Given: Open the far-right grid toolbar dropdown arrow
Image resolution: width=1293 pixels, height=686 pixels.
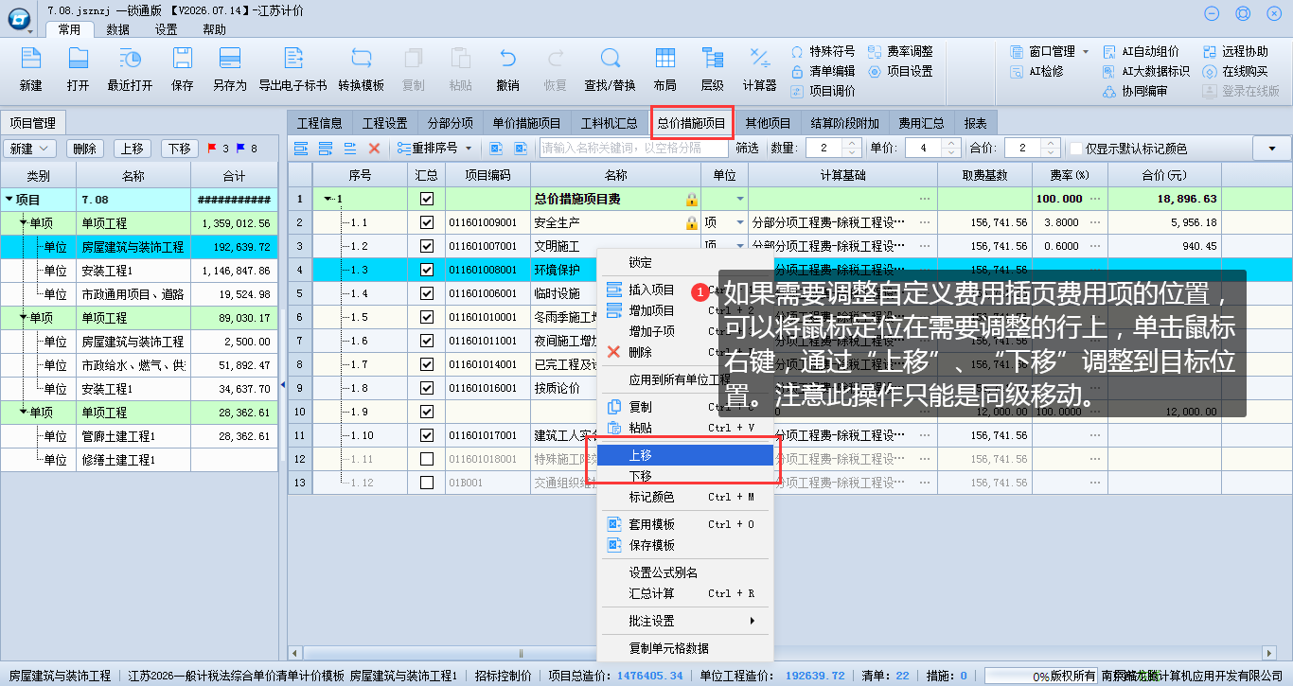Looking at the screenshot, I should tap(1271, 149).
